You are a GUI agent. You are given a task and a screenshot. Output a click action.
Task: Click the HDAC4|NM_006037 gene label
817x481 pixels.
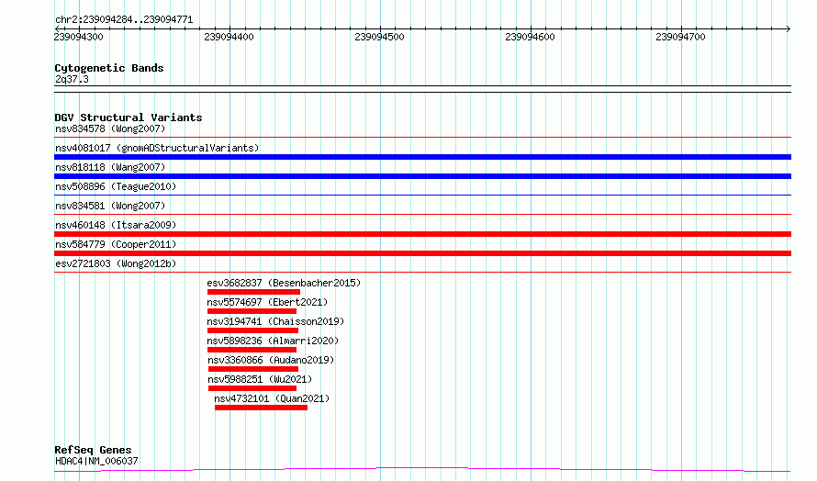coord(96,461)
